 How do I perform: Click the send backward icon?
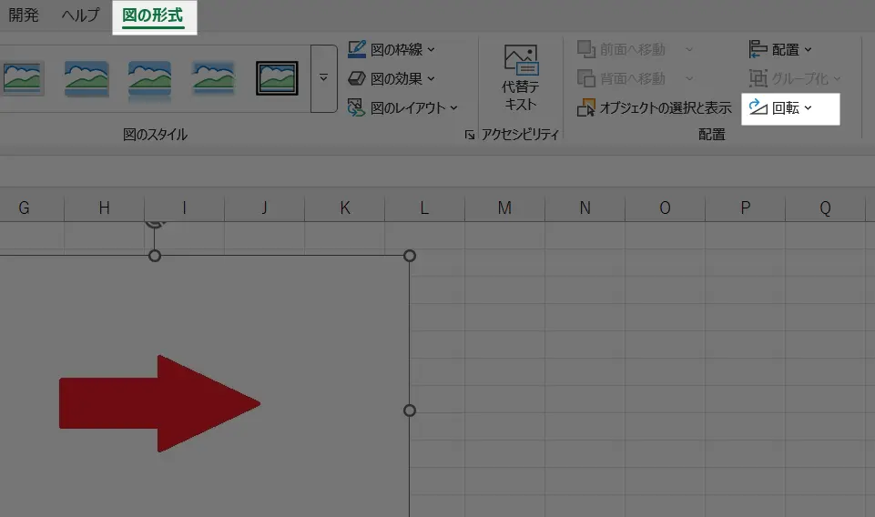point(586,78)
